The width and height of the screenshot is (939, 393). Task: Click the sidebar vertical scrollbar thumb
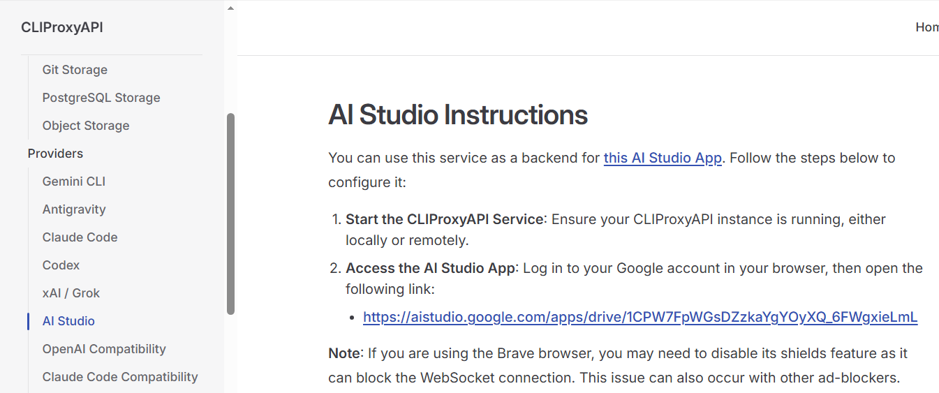[x=231, y=214]
